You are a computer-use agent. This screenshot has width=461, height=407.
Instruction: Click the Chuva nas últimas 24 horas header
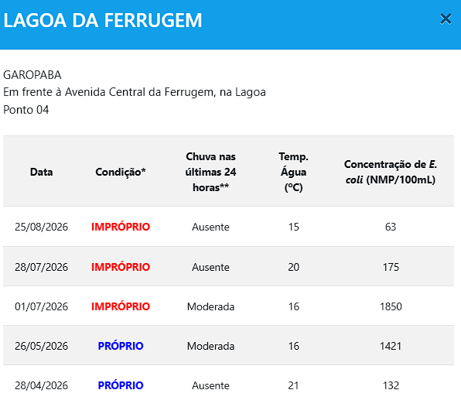click(210, 172)
